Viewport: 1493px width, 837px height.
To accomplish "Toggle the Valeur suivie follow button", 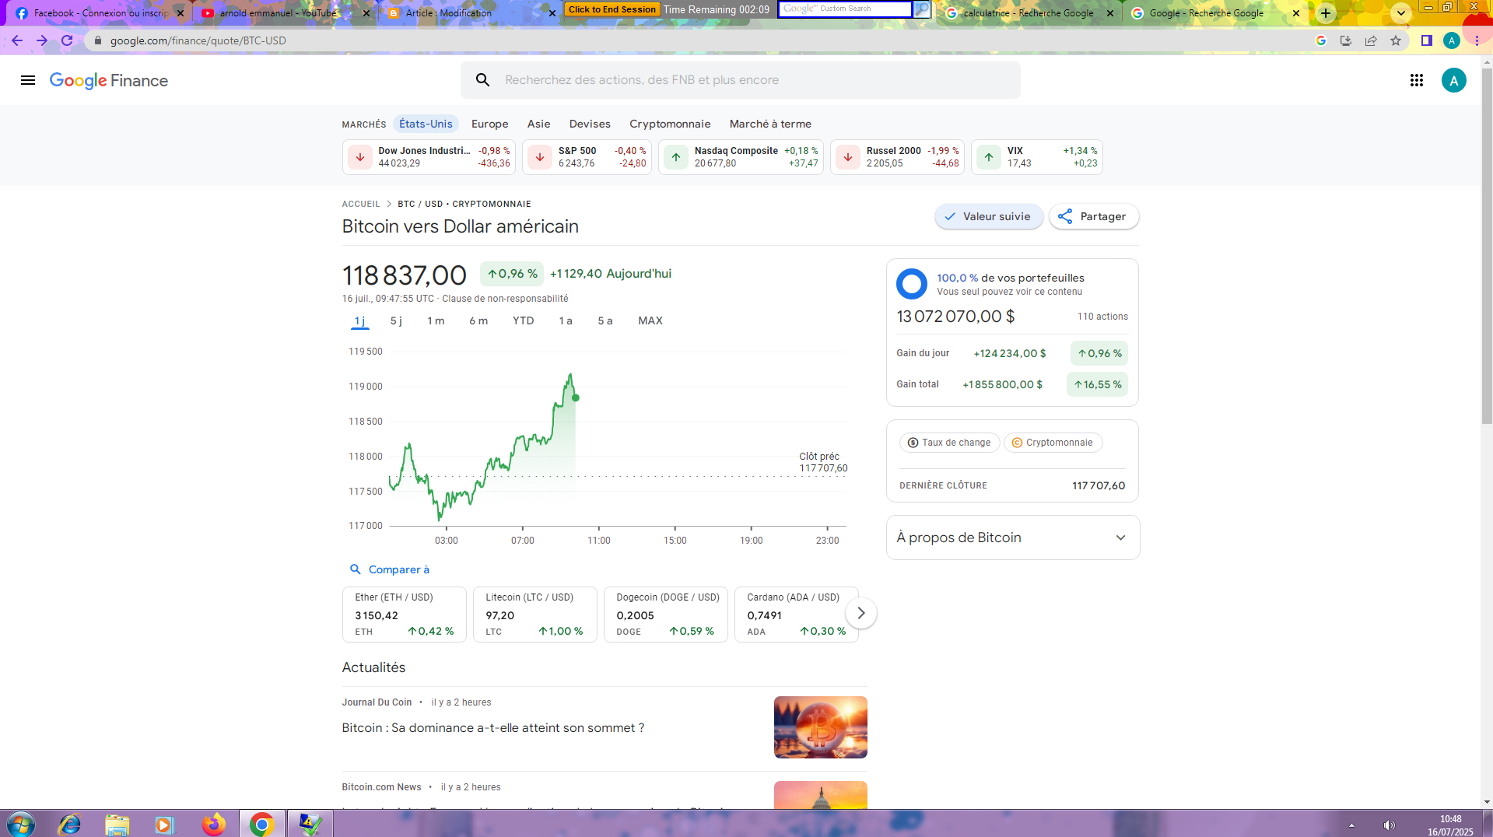I will pyautogui.click(x=988, y=216).
